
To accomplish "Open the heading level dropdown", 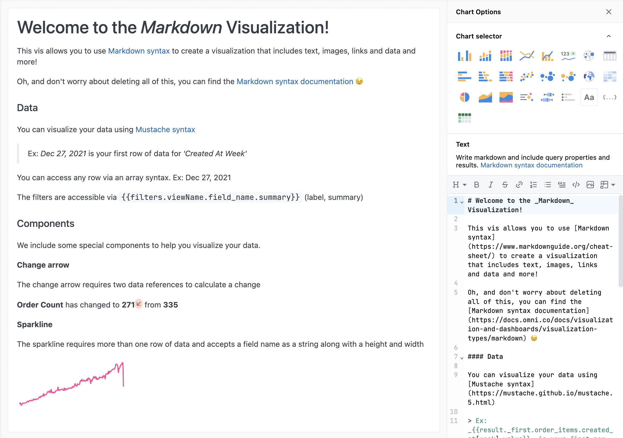I will coord(459,185).
